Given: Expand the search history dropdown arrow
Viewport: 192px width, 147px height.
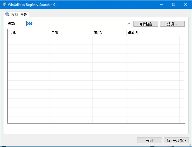Looking at the screenshot, I should [x=129, y=24].
